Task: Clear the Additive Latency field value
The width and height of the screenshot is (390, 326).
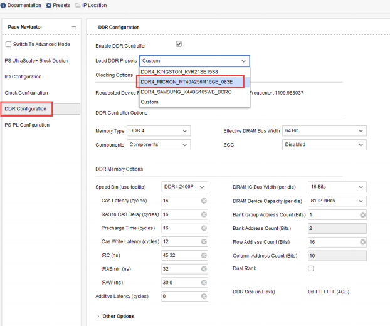Action: coord(204,296)
